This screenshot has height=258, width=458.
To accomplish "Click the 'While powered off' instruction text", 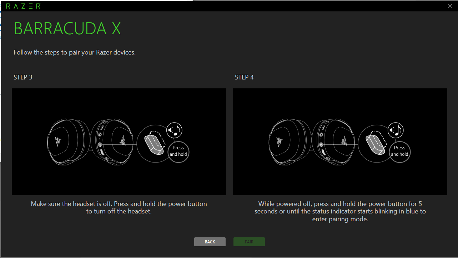I will point(340,211).
